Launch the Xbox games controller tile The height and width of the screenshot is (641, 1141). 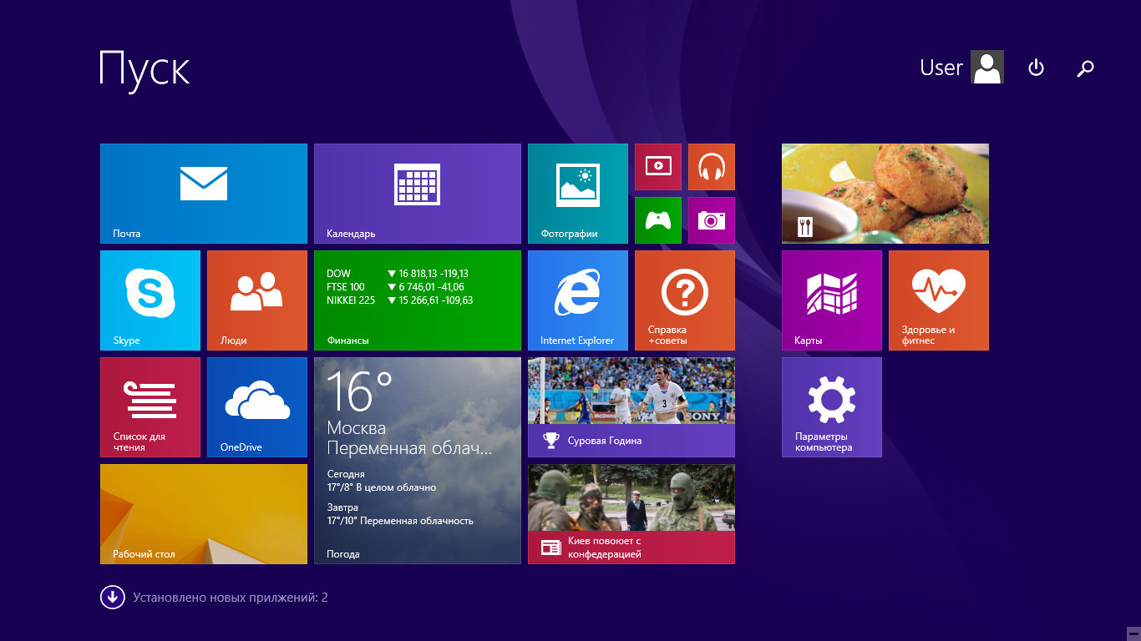[658, 220]
